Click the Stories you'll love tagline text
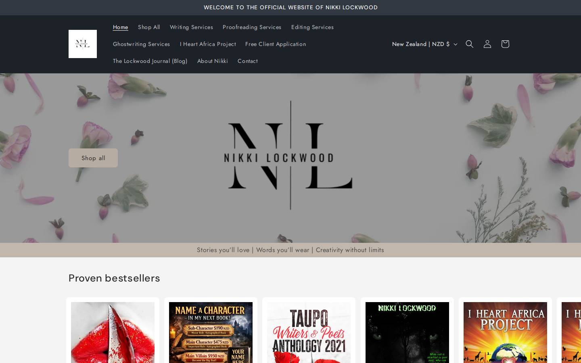Screen dimensions: 581x363 pyautogui.click(x=290, y=250)
